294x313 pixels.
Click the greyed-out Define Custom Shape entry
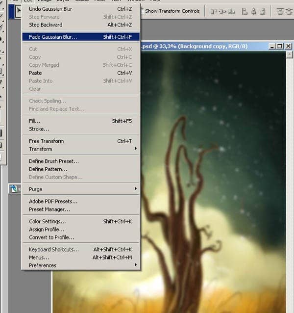point(81,177)
